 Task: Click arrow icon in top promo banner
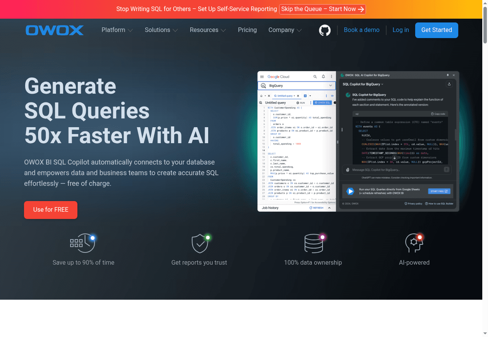point(361,9)
